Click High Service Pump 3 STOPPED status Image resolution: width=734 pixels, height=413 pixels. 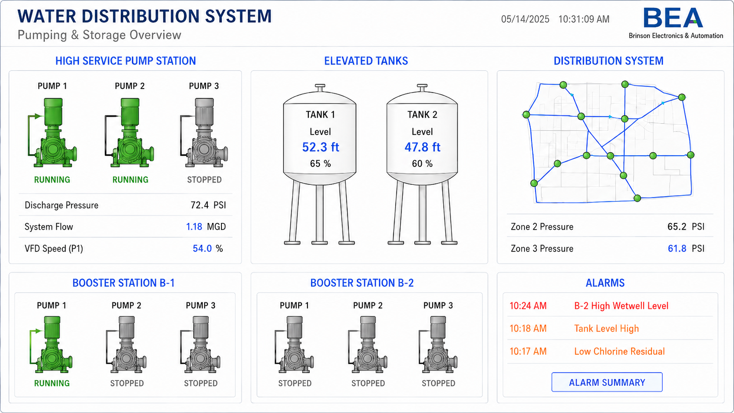click(204, 180)
